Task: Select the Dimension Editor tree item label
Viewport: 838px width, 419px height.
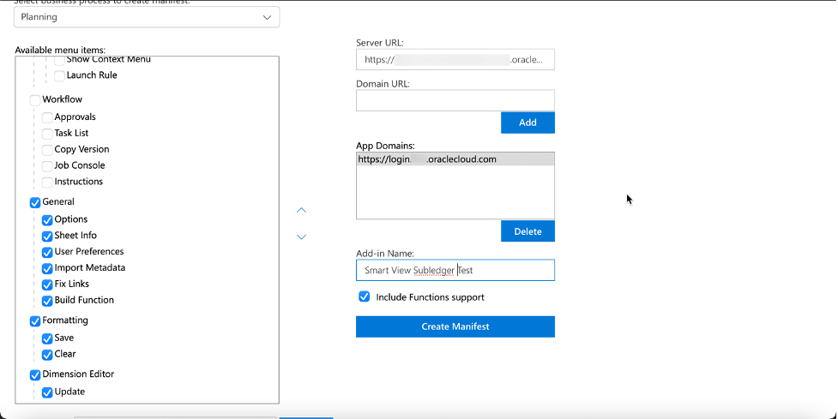Action: click(78, 374)
